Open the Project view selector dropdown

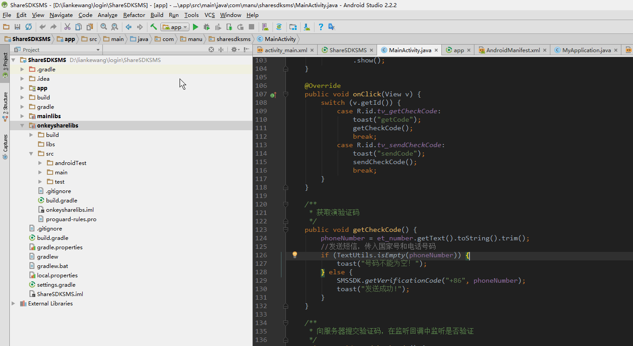[57, 50]
